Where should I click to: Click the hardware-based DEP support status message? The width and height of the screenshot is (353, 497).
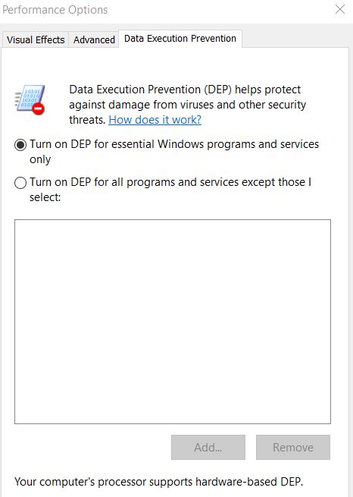(x=159, y=482)
